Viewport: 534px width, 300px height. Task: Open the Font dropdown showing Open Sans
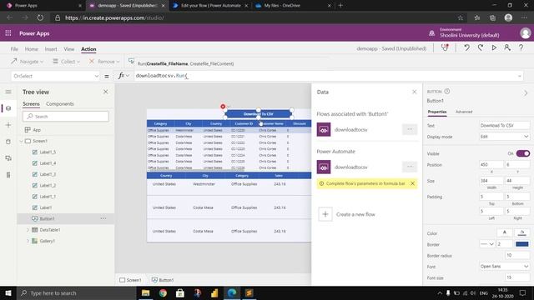[x=504, y=267]
